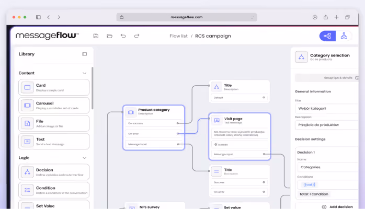Redo the last change
This screenshot has height=209, width=365.
[136, 36]
